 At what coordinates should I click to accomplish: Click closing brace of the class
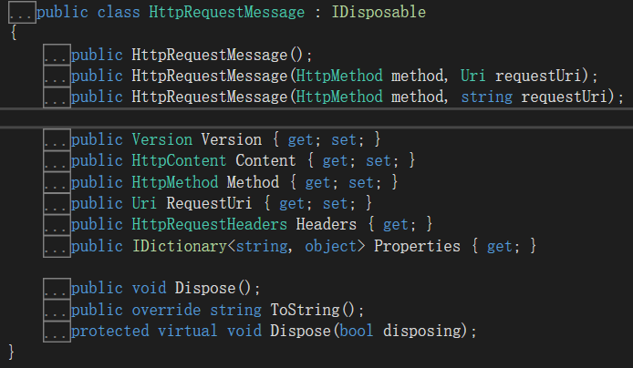pos(11,353)
